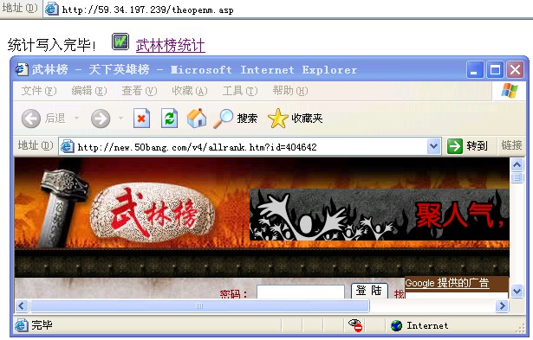Click the 密码 password input field

tap(301, 292)
